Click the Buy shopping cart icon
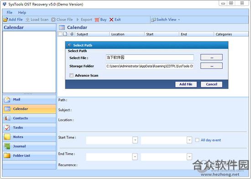 point(97,20)
